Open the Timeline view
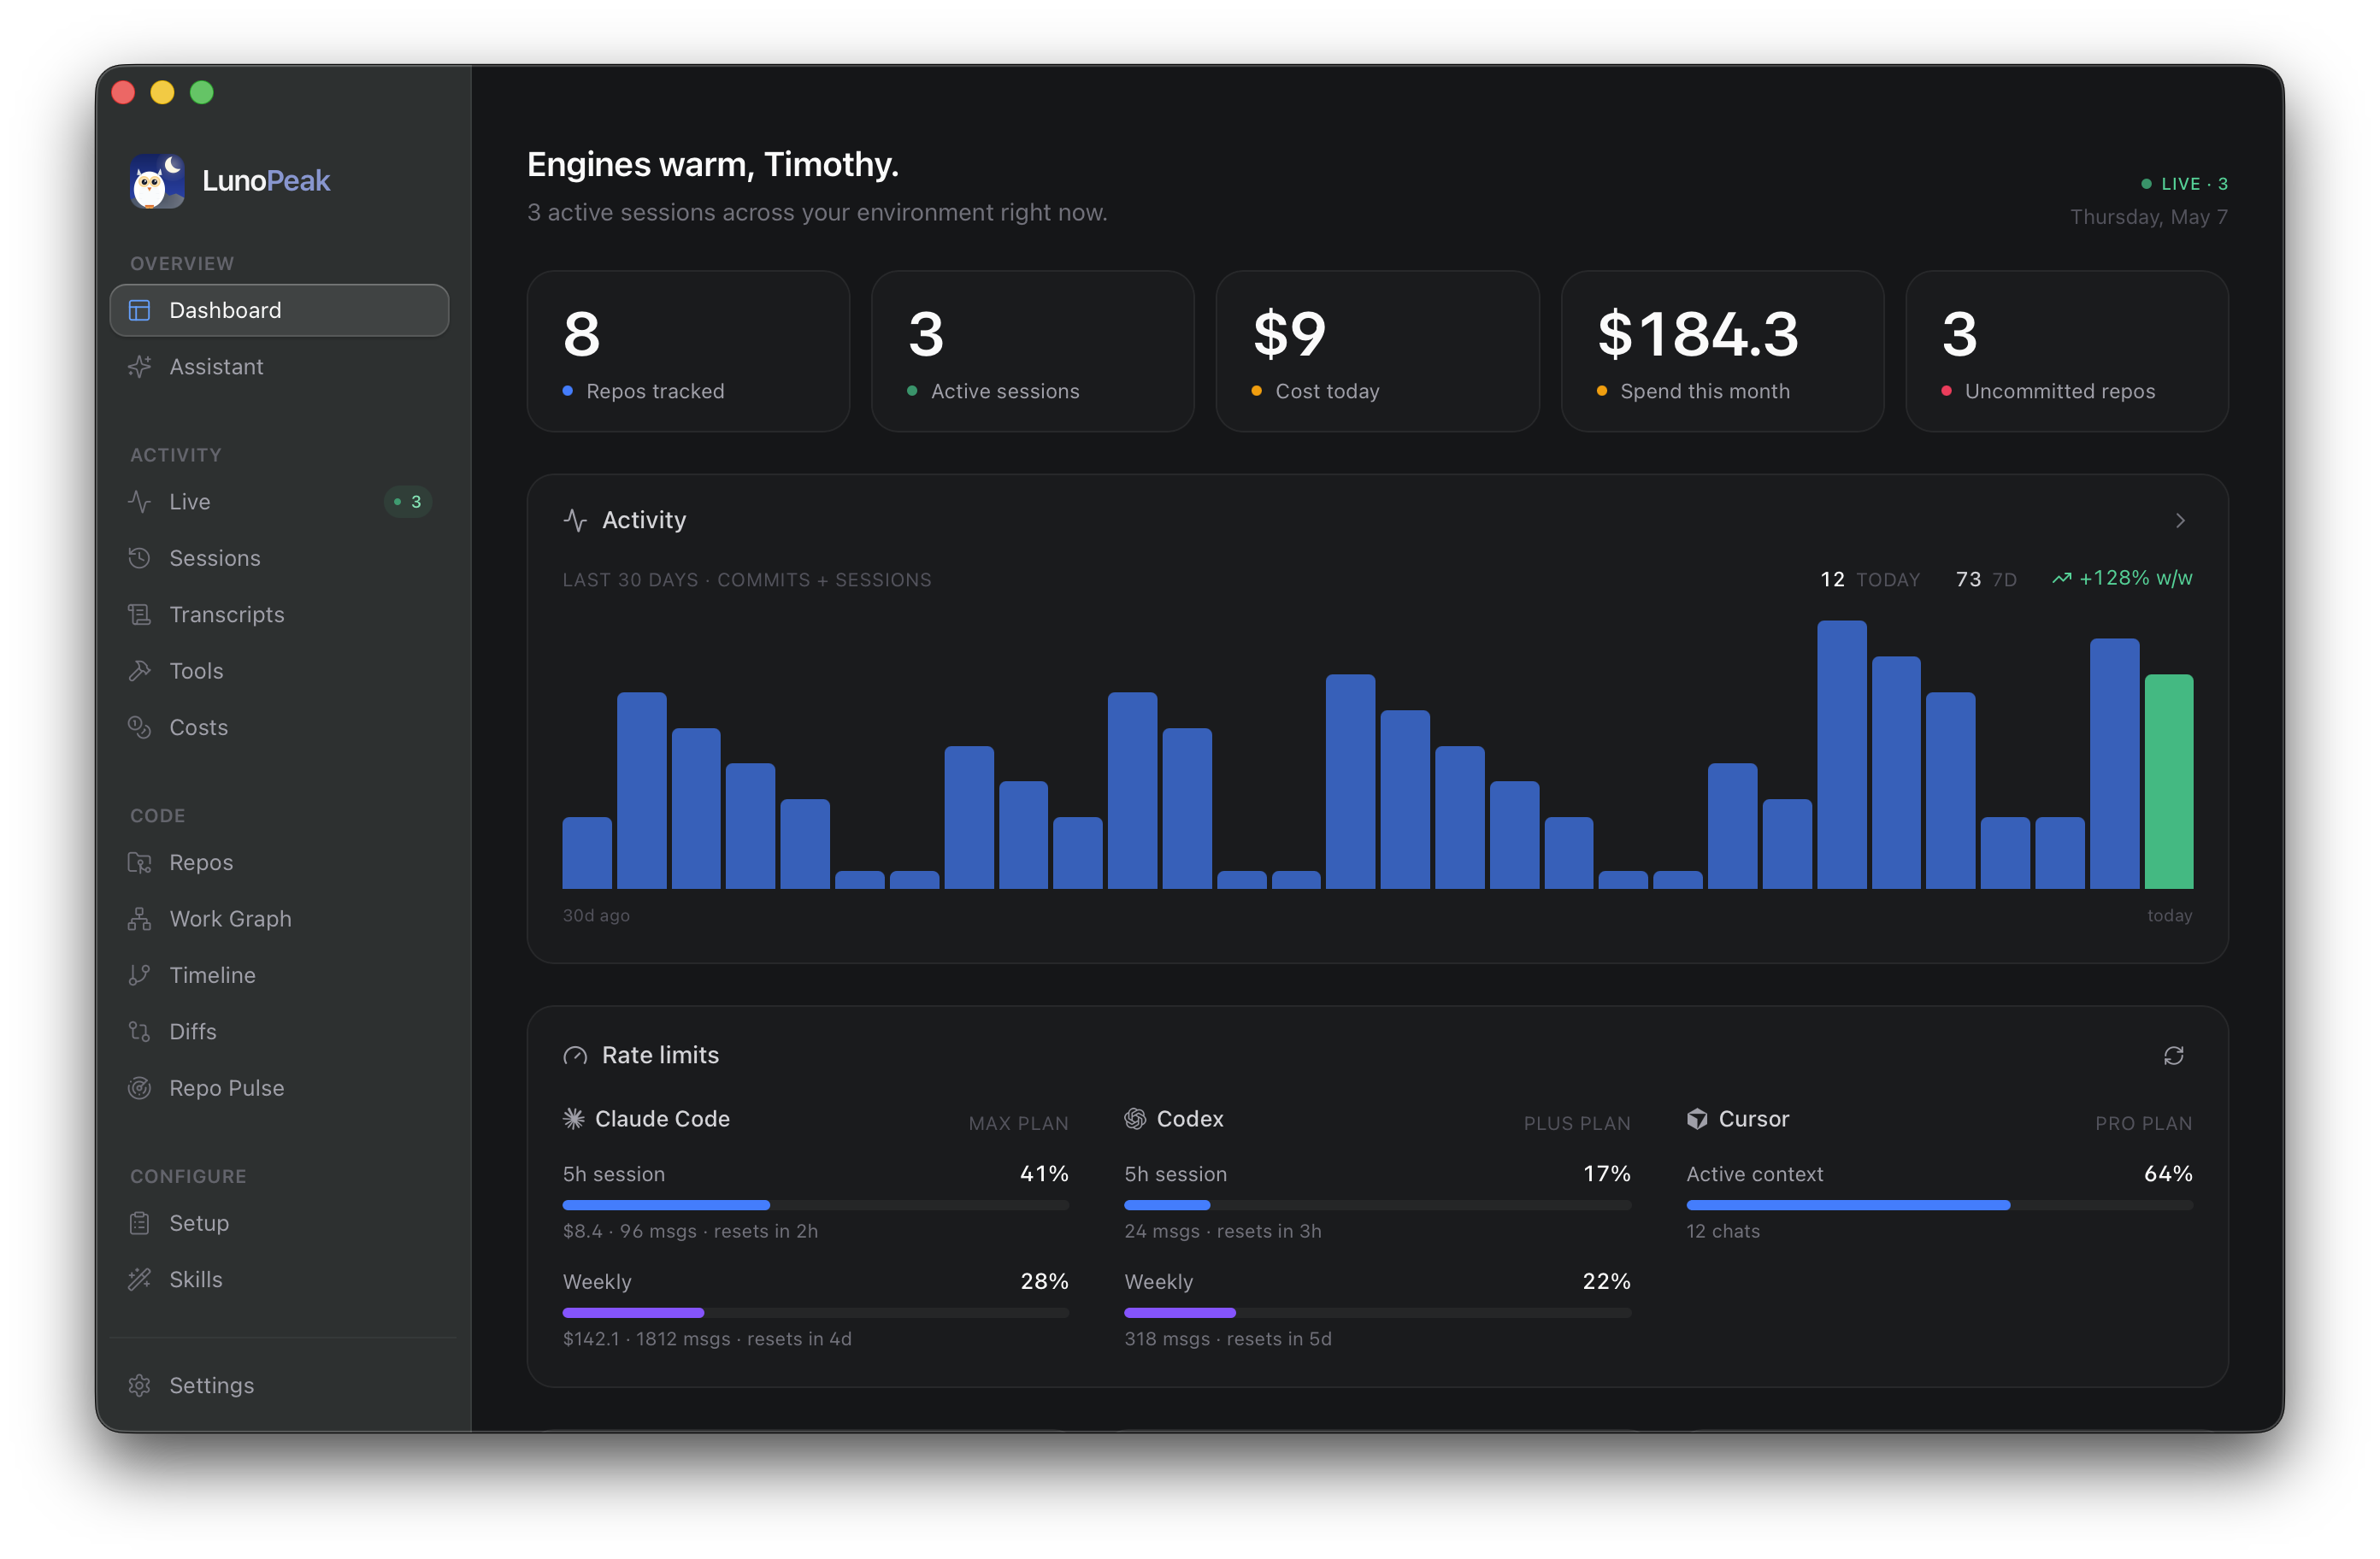This screenshot has width=2380, height=1559. point(279,975)
